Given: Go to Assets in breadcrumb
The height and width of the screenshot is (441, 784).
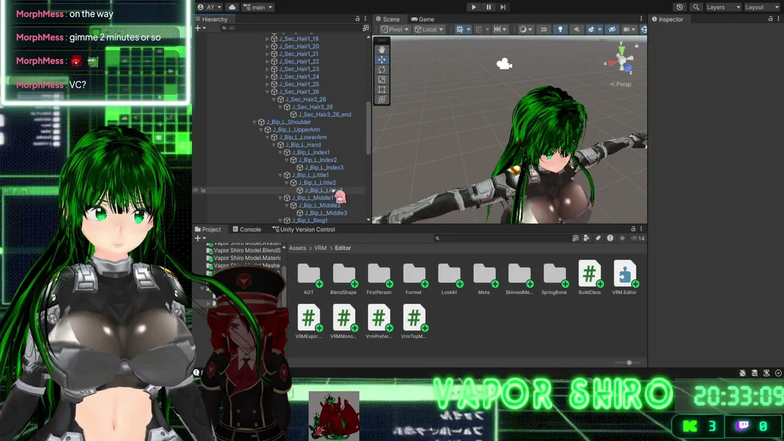Looking at the screenshot, I should point(297,248).
